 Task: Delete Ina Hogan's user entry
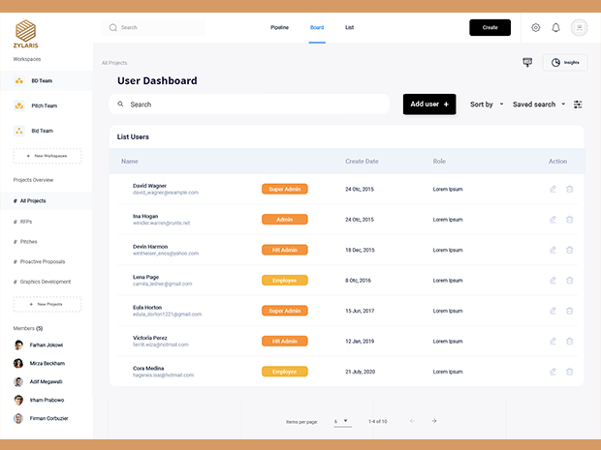tap(570, 220)
